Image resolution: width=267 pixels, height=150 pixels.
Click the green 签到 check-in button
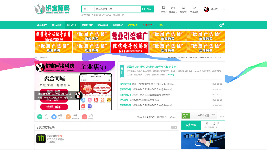tap(191, 125)
